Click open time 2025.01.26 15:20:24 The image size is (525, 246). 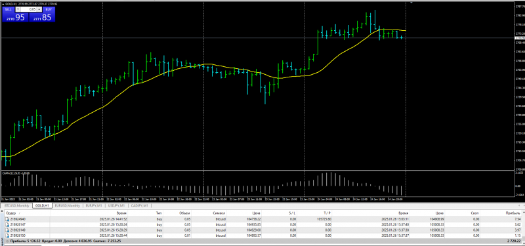coord(113,224)
